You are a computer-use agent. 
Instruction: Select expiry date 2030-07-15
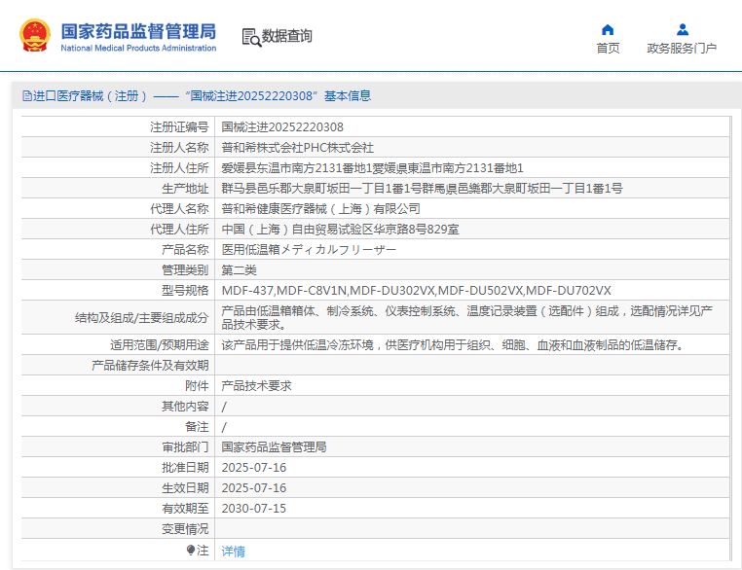[254, 508]
